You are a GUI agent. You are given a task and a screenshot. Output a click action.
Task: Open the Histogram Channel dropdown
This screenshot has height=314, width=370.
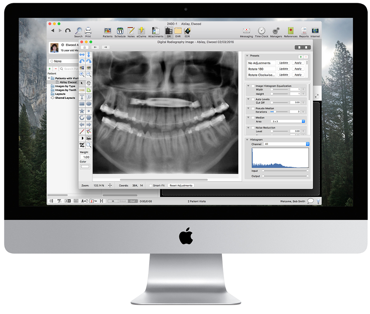click(x=286, y=144)
